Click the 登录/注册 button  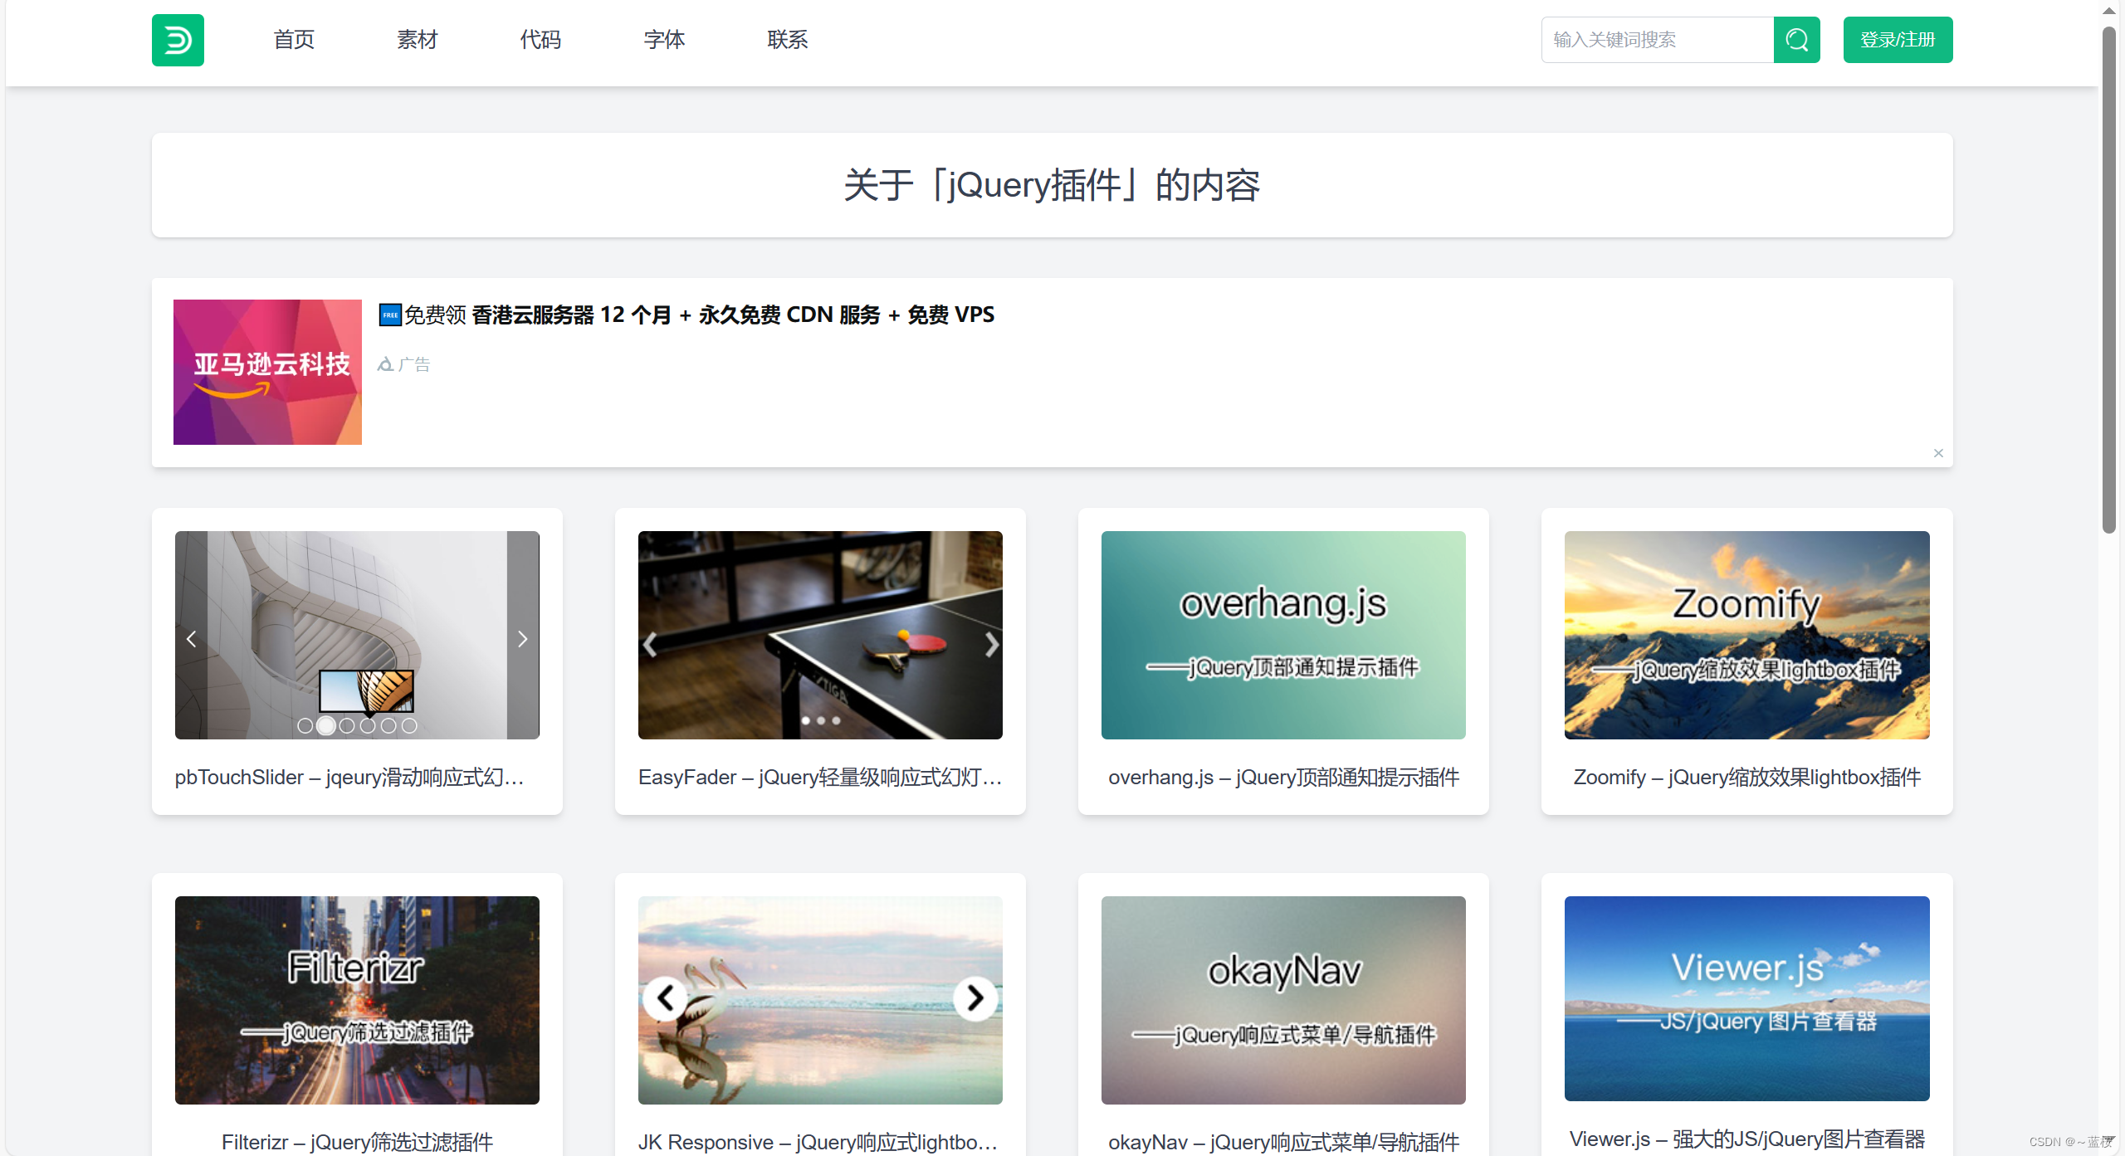(x=1898, y=40)
